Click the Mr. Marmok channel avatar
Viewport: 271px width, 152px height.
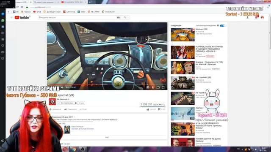53,102
